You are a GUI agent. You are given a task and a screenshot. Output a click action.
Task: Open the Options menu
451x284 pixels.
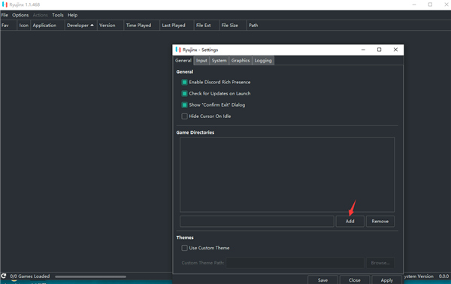click(x=20, y=15)
